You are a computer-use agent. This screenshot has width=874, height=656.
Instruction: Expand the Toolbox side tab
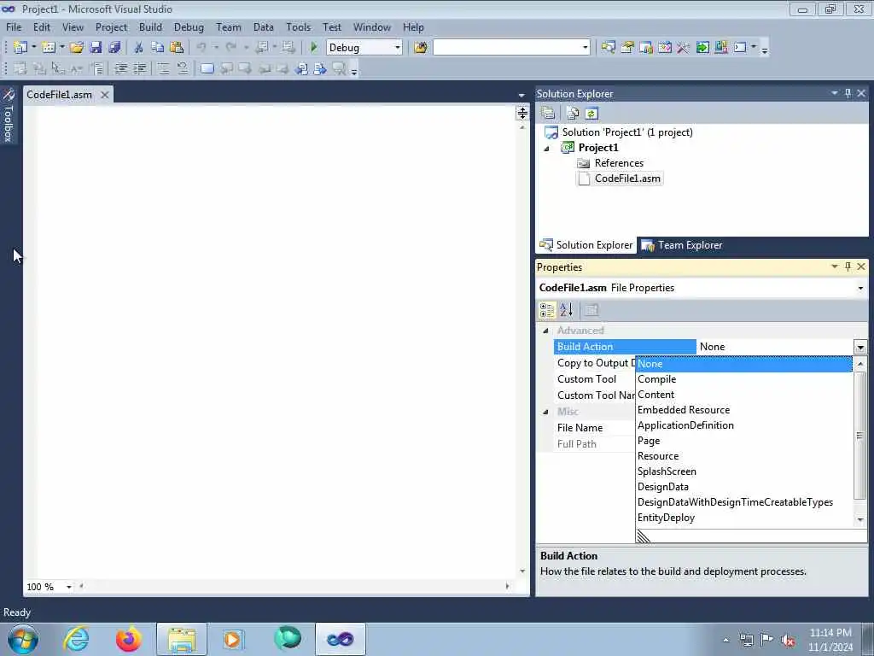point(9,116)
